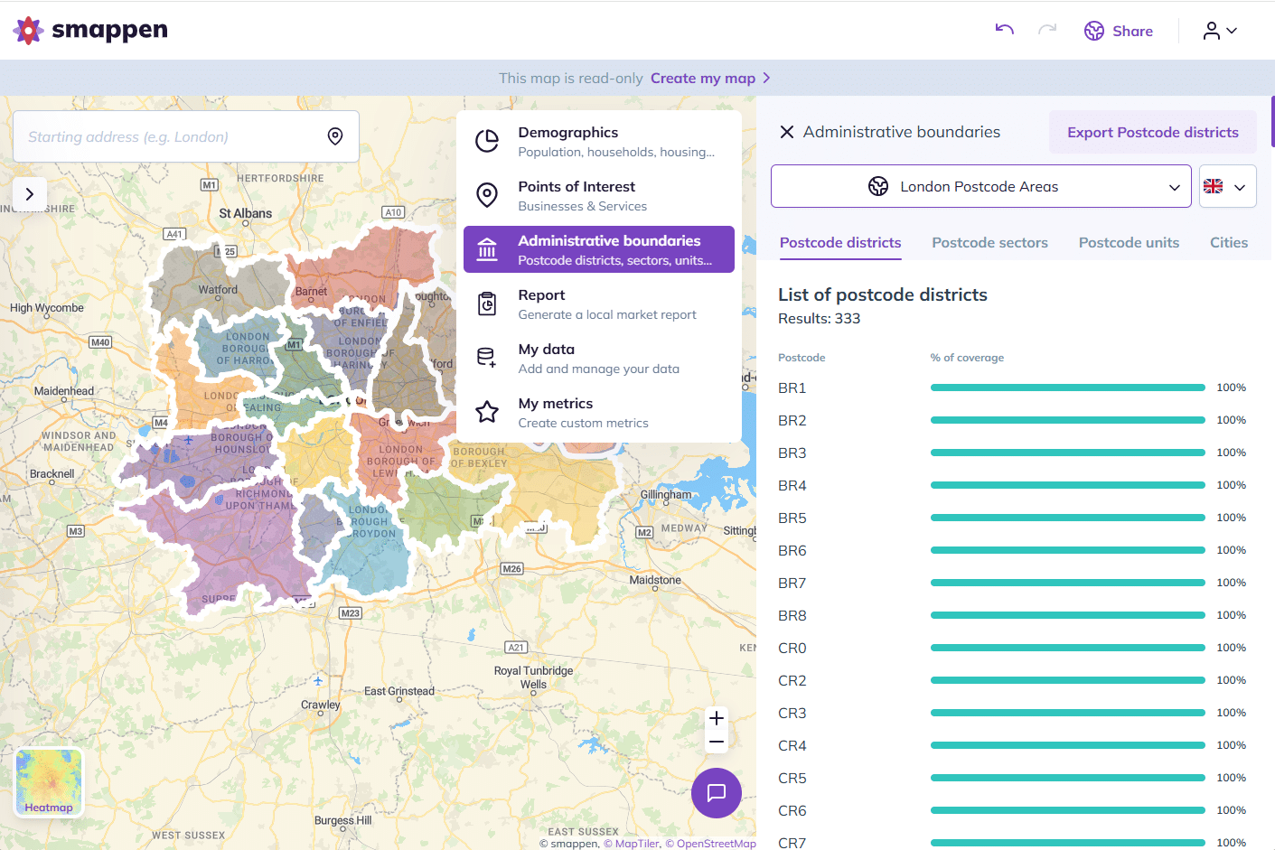Open the chat bubble button

point(717,793)
